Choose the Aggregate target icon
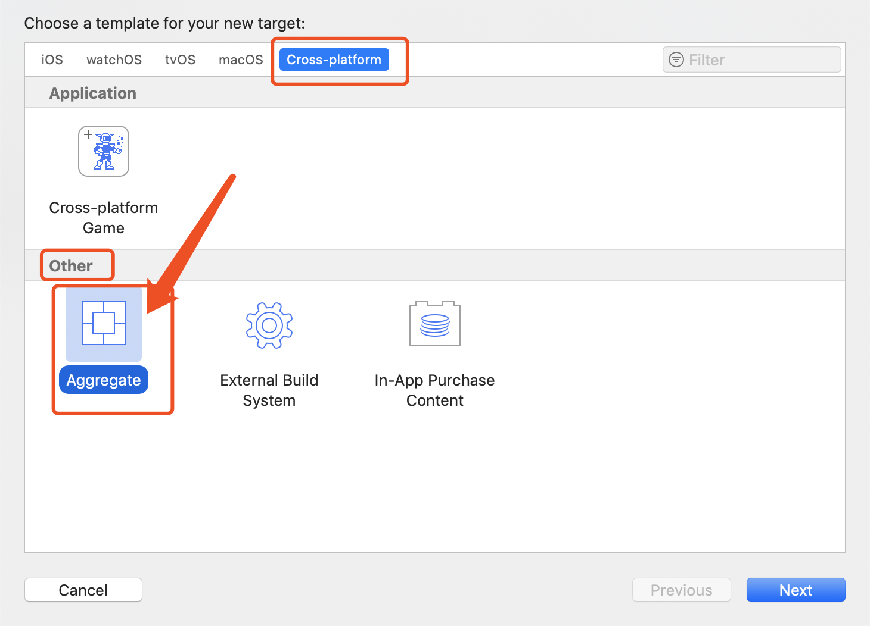870x626 pixels. pyautogui.click(x=104, y=323)
